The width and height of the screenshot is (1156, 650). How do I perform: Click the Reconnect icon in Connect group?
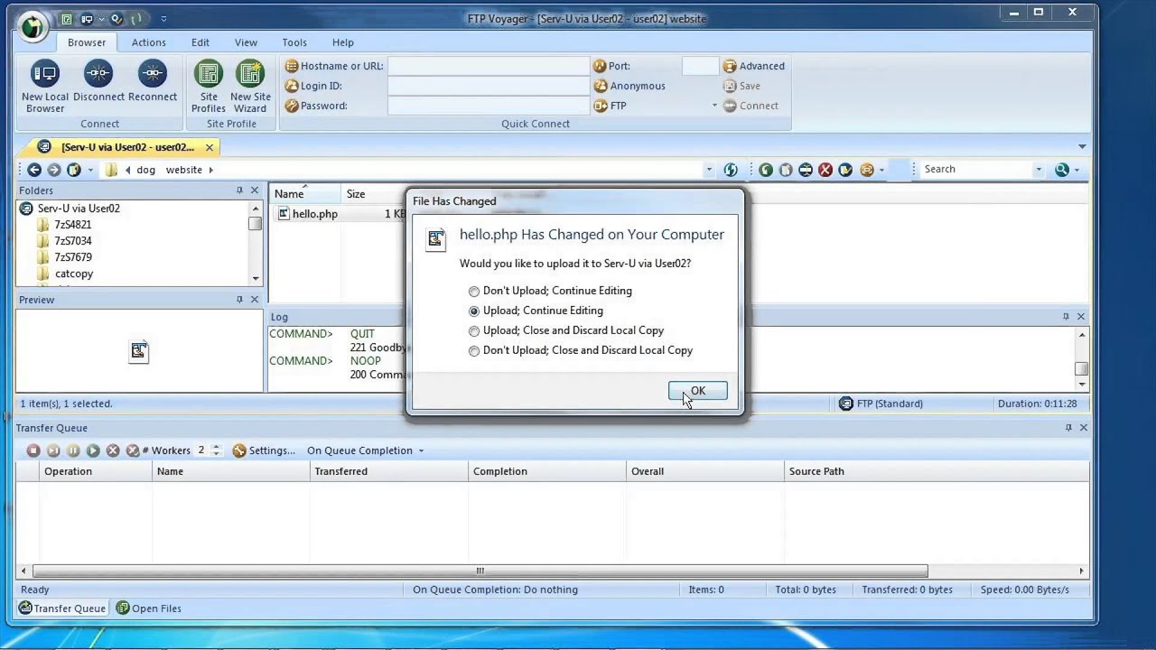[x=152, y=74]
